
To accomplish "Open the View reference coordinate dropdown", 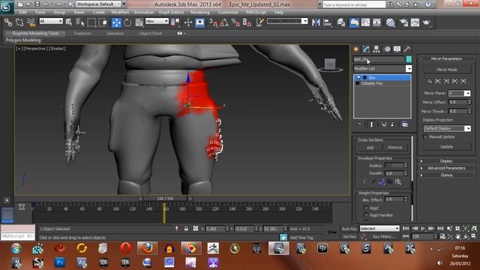I will coord(157,21).
